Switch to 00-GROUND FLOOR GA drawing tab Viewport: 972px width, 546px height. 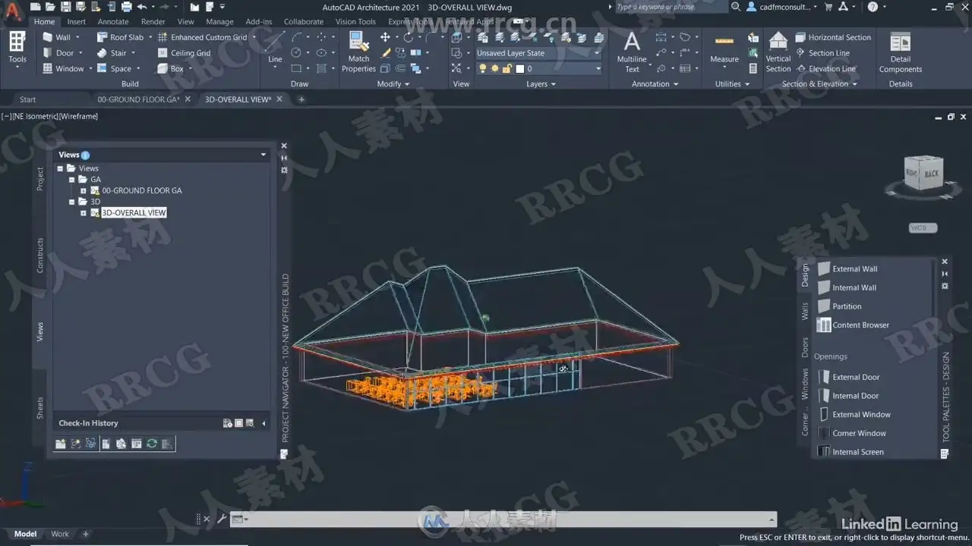coord(139,99)
